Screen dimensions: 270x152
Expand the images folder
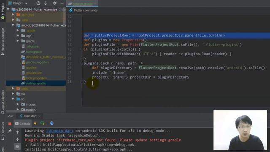(18, 104)
